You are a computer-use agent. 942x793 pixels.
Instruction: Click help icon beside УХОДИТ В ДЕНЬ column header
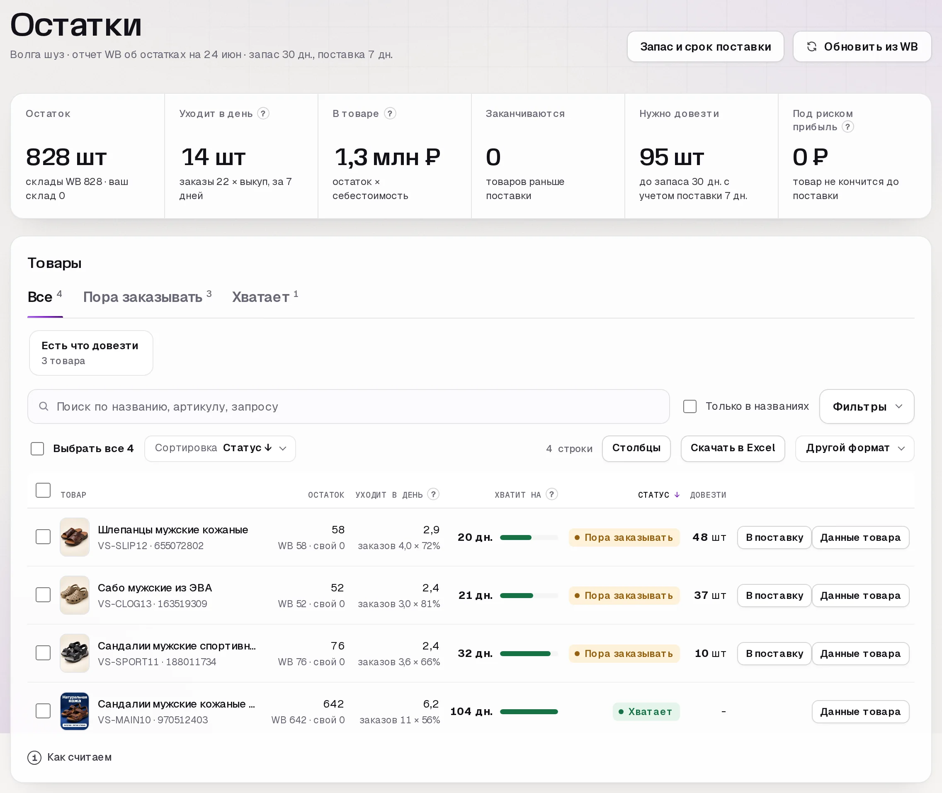coord(433,494)
